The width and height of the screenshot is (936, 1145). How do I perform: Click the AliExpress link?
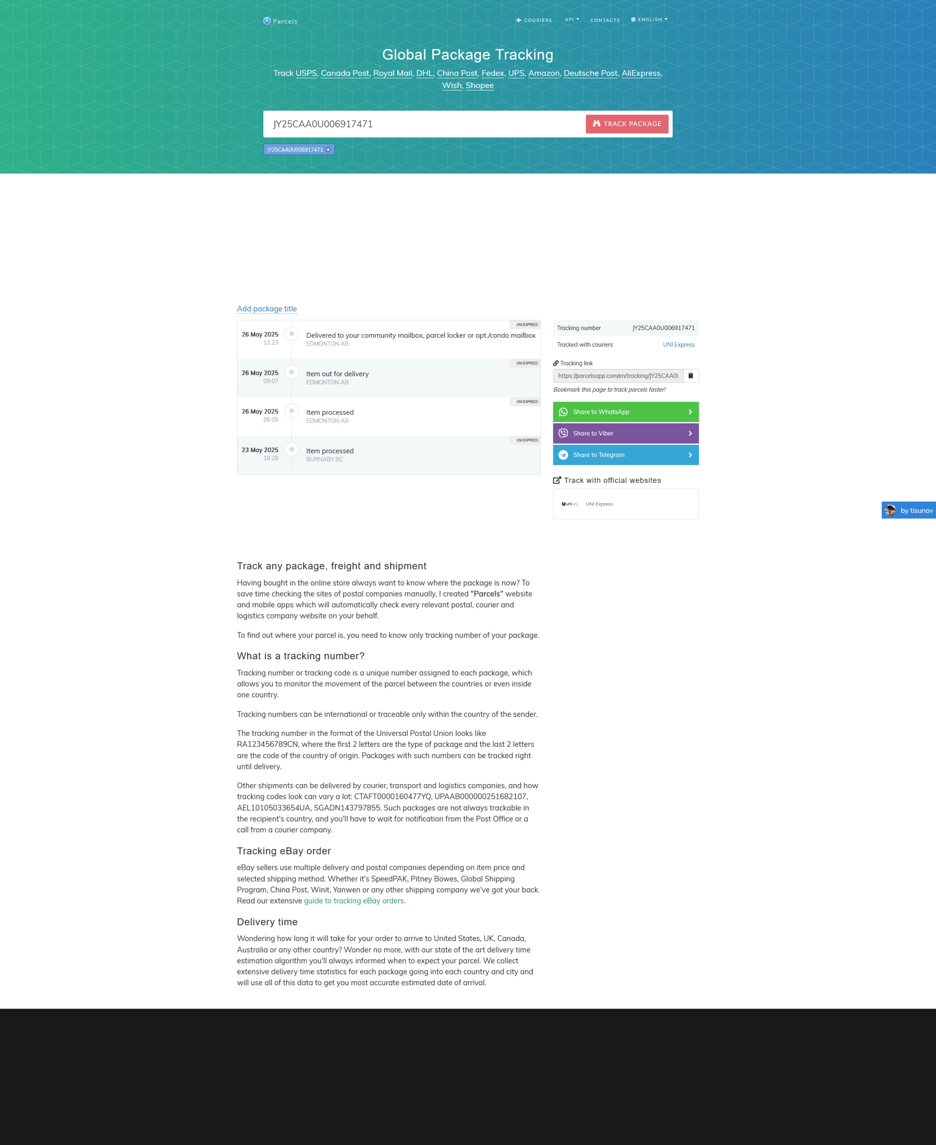641,73
